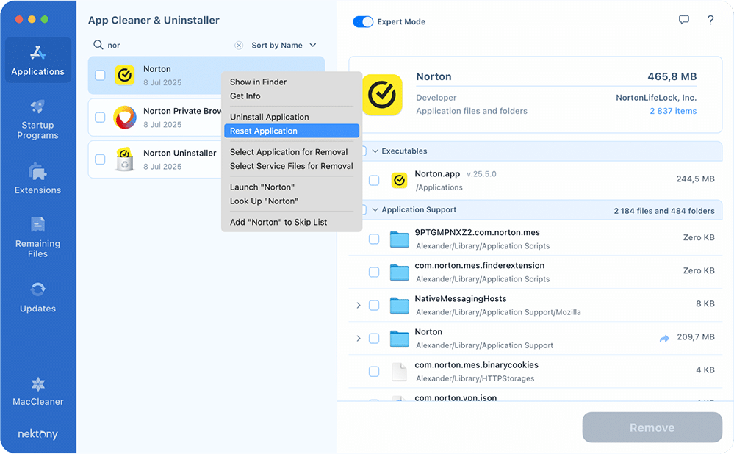
Task: Click the Norton Application Support folder icon
Action: (399, 339)
